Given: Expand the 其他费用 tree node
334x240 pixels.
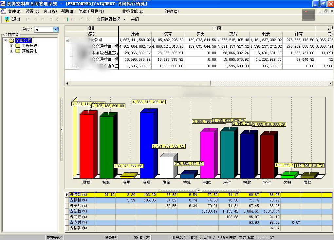Looking at the screenshot, I should pos(12,51).
